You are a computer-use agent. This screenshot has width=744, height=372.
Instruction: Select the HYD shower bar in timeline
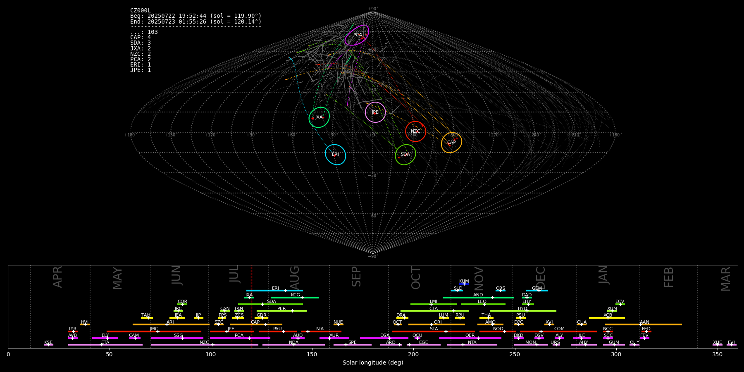(x=523, y=311)
